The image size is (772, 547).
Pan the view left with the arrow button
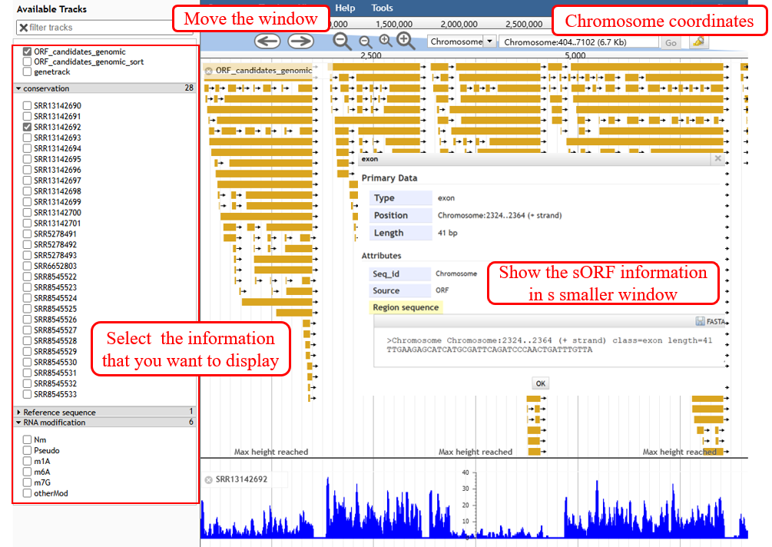click(267, 42)
